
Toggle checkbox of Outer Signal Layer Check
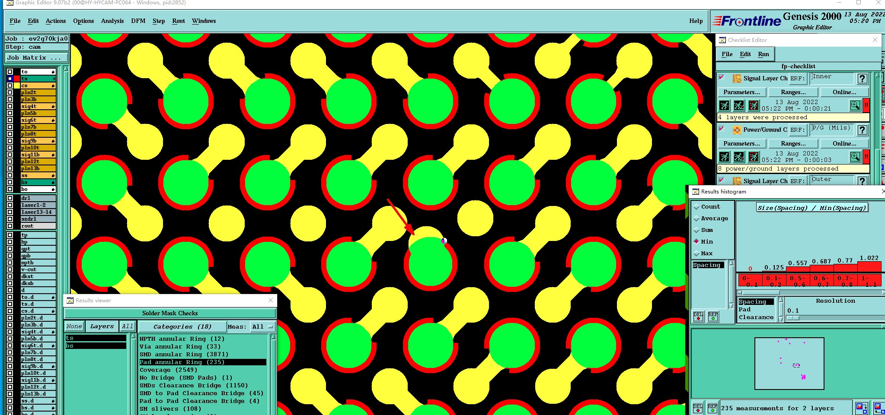click(x=721, y=180)
